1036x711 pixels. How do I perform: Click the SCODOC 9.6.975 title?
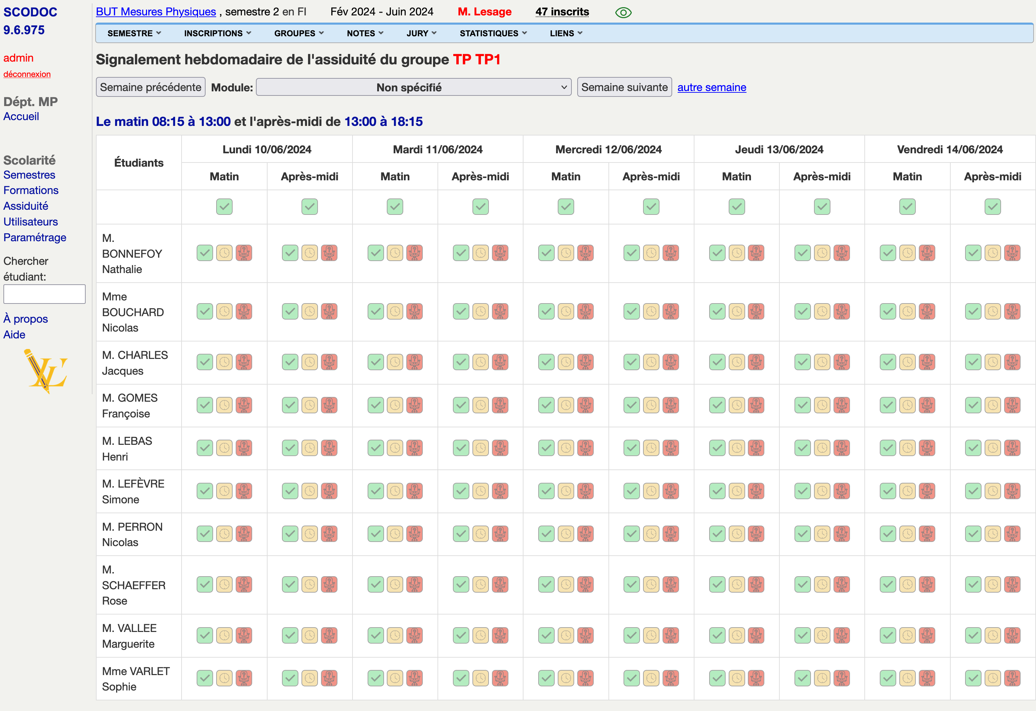30,21
